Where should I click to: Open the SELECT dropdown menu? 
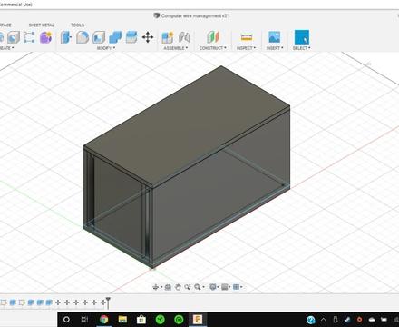pos(301,48)
